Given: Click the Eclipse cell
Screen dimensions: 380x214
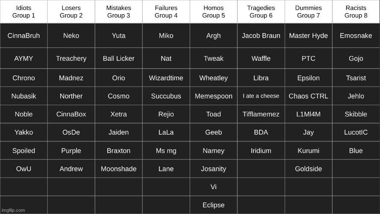Looking at the screenshot, I should point(213,205).
